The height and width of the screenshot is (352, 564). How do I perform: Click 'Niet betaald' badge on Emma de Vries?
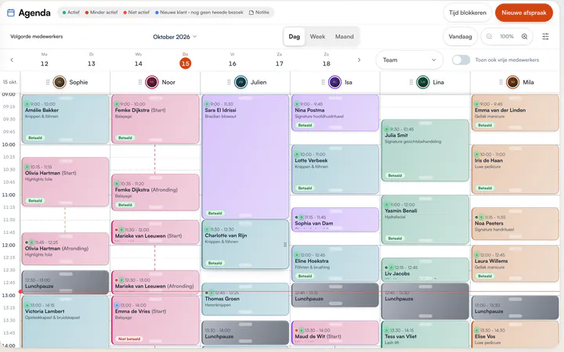tap(129, 339)
